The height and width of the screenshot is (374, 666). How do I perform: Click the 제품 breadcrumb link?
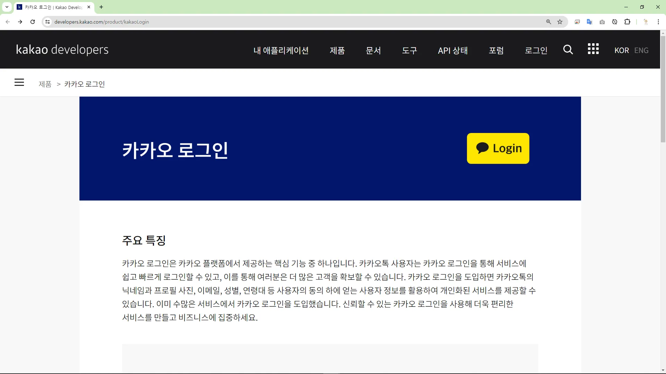click(45, 84)
